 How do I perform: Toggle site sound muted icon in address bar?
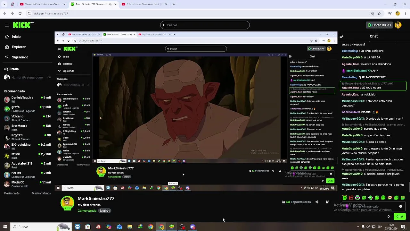coord(372,13)
